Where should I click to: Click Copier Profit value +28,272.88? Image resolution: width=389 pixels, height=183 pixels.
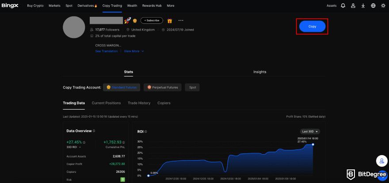pyautogui.click(x=117, y=164)
